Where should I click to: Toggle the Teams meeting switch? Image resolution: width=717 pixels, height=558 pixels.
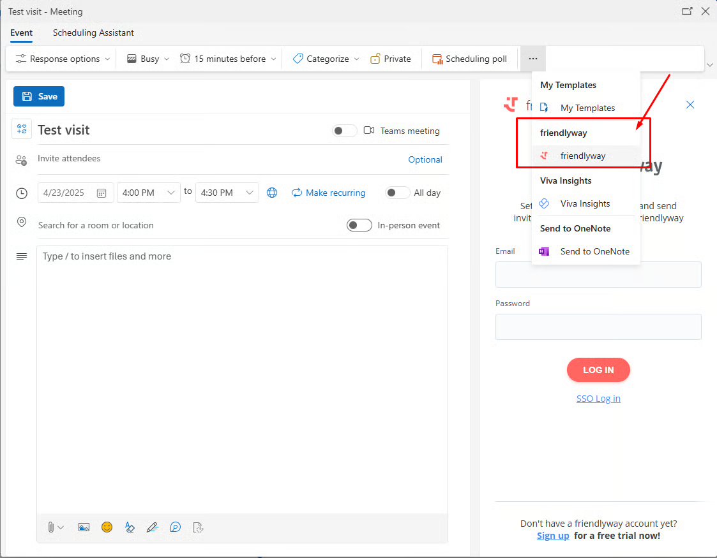pyautogui.click(x=345, y=131)
